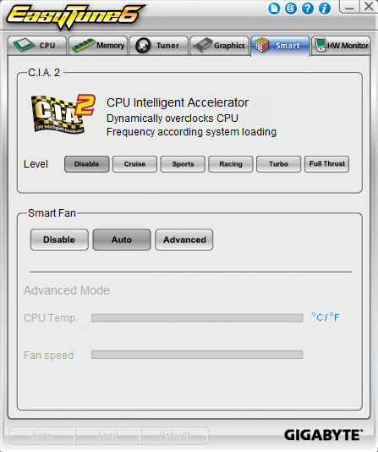The width and height of the screenshot is (378, 452).
Task: Choose the Racing level button
Action: (x=231, y=164)
